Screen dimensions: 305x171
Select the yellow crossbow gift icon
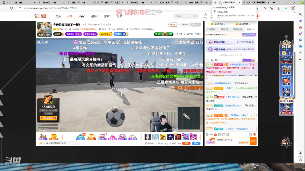pyautogui.click(x=163, y=137)
